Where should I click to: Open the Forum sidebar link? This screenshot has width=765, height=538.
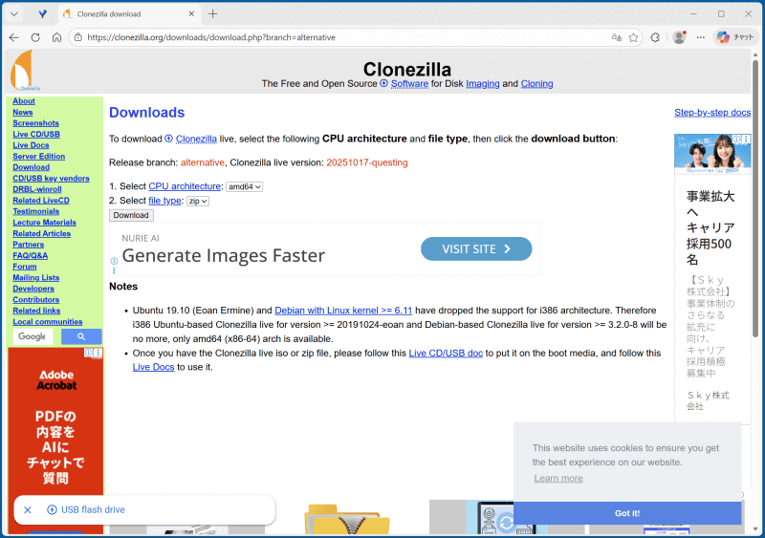pos(25,267)
